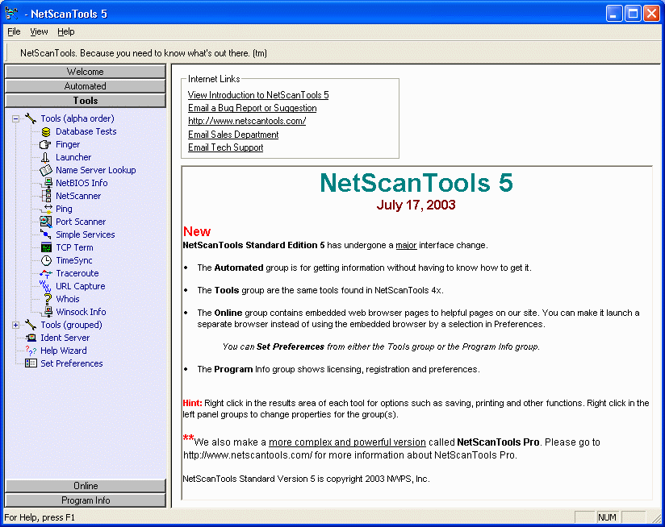This screenshot has width=665, height=527.
Task: Switch to the Automated group
Action: 86,86
